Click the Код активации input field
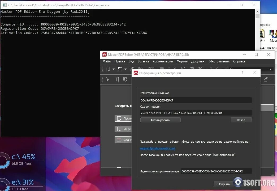Screen dimensions: 277x191 (x=196, y=113)
